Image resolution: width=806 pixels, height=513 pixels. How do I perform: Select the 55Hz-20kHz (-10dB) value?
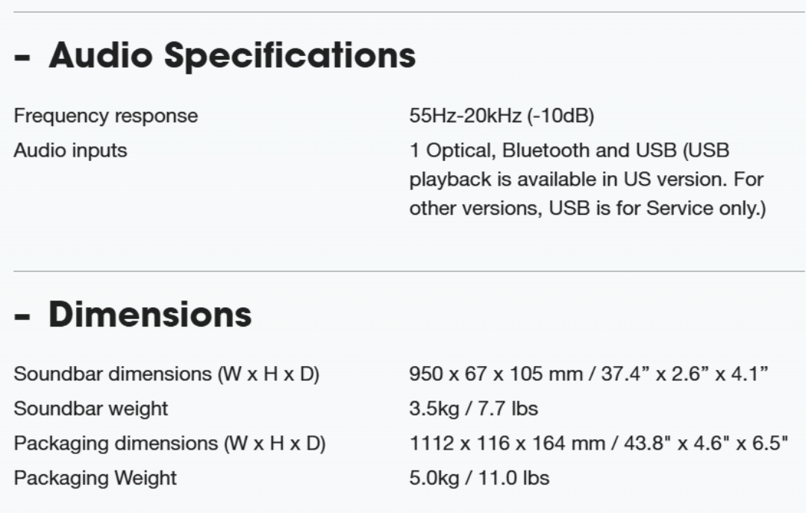point(502,116)
